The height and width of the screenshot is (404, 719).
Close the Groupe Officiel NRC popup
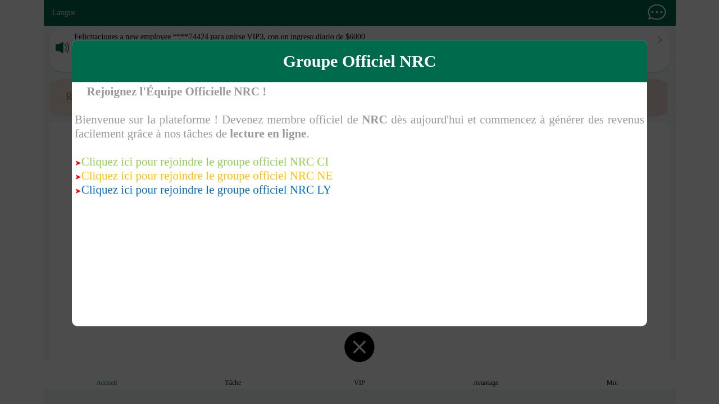point(359,347)
